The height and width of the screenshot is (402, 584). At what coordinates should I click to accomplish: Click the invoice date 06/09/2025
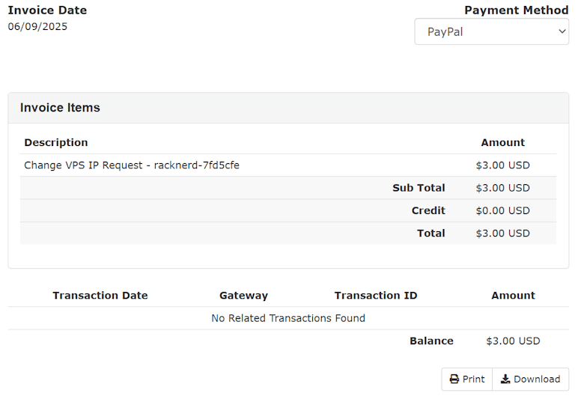[37, 26]
